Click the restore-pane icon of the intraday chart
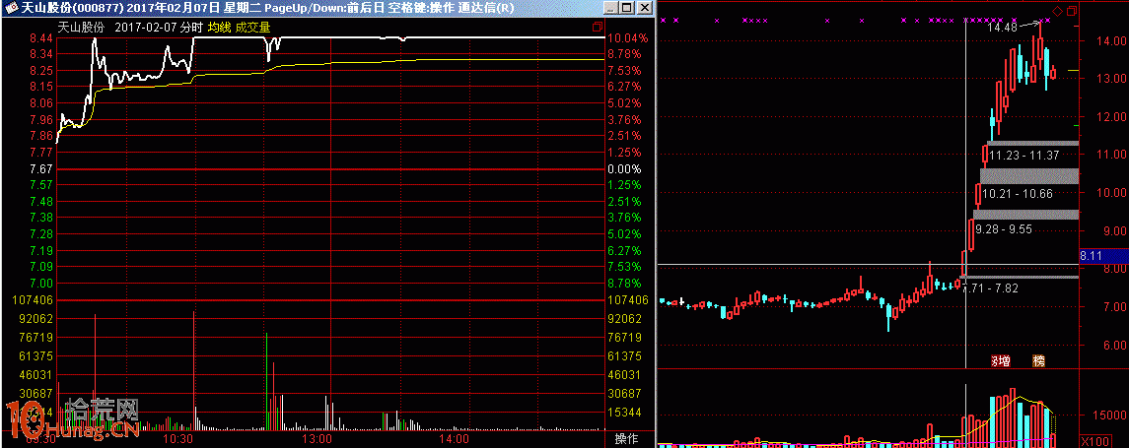The width and height of the screenshot is (1129, 448). click(x=597, y=28)
